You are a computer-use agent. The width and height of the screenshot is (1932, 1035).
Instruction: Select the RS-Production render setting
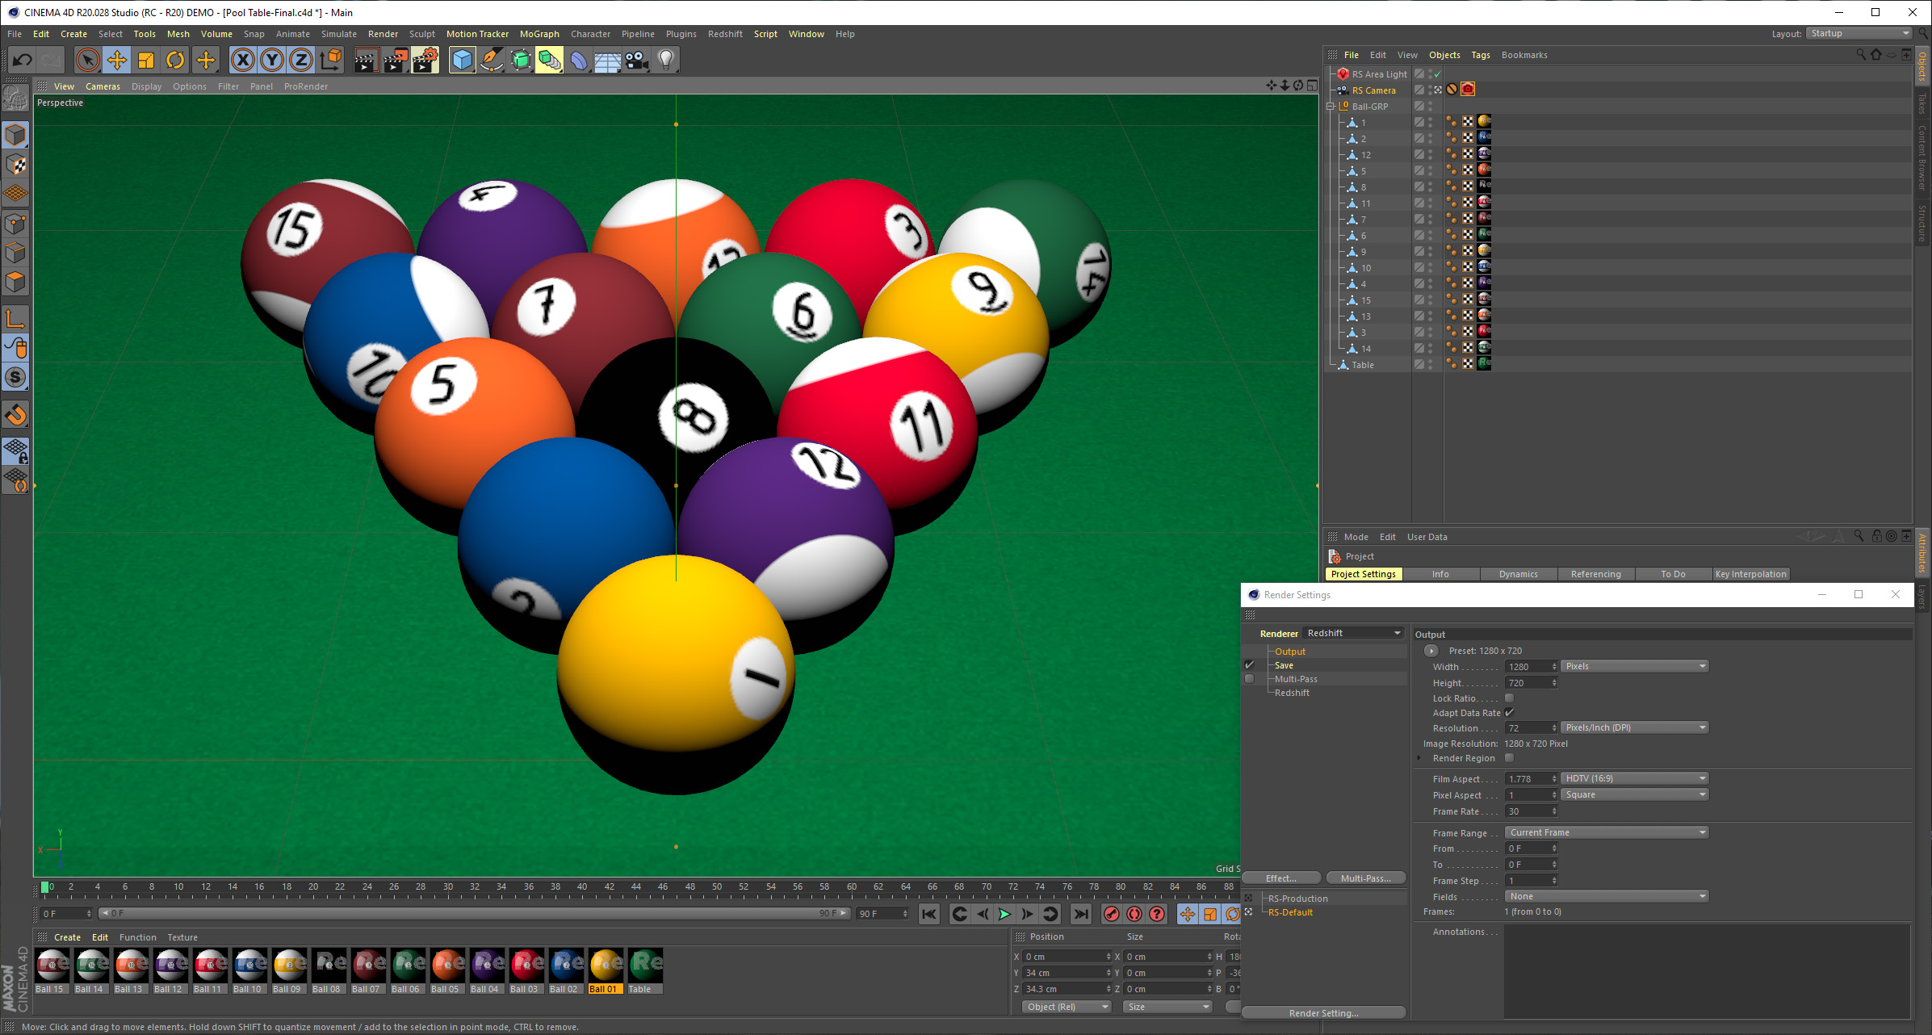pyautogui.click(x=1297, y=899)
